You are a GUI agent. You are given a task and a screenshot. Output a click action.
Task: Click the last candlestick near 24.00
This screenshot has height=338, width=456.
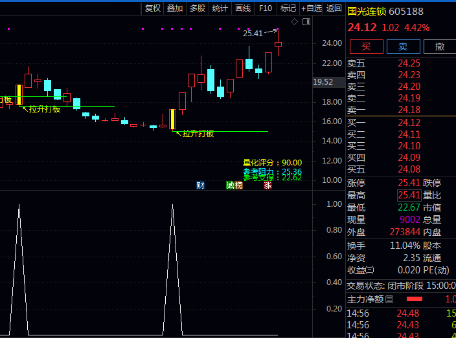(x=279, y=44)
